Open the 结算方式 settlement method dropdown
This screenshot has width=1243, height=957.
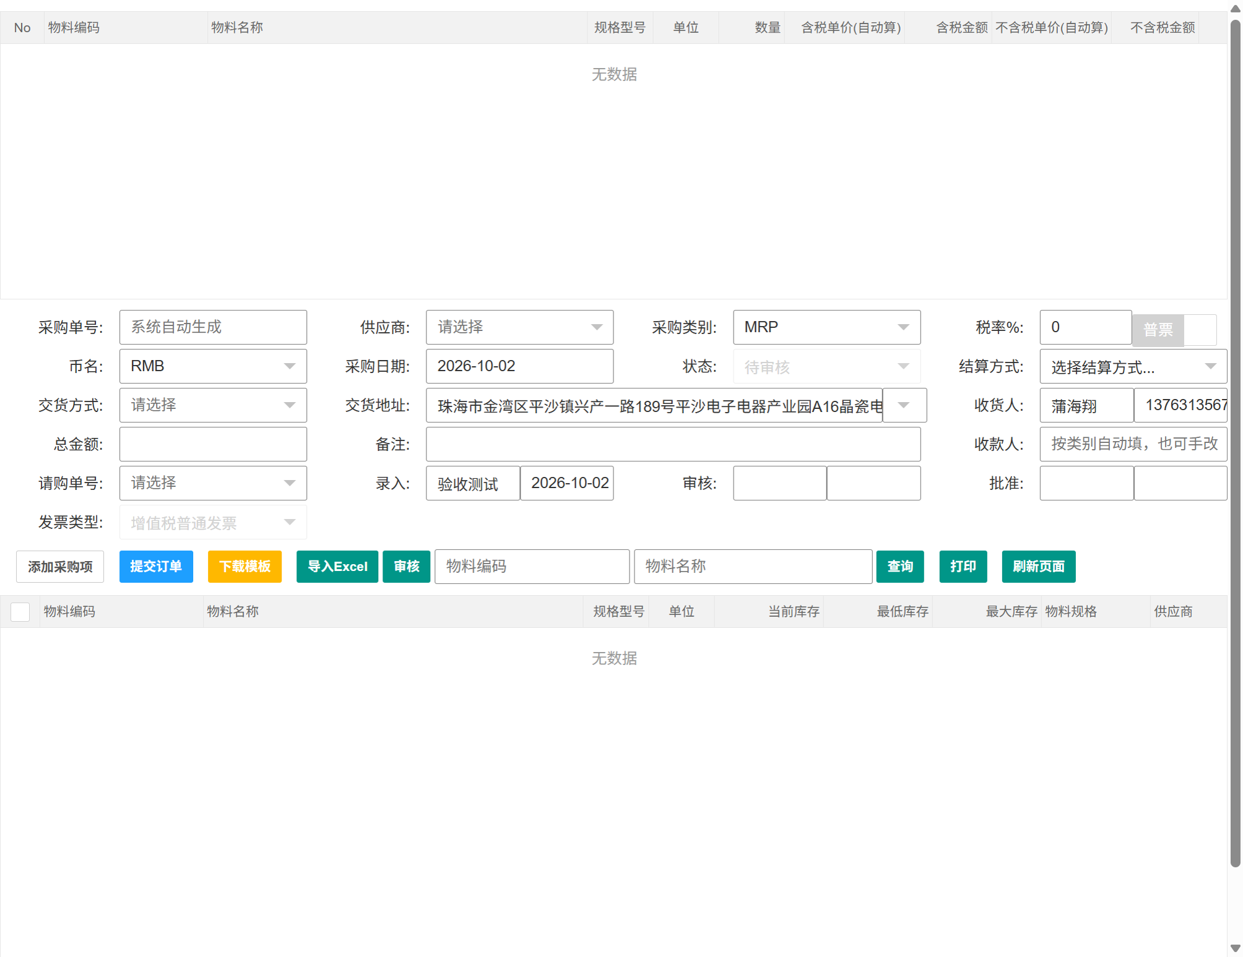point(1133,367)
